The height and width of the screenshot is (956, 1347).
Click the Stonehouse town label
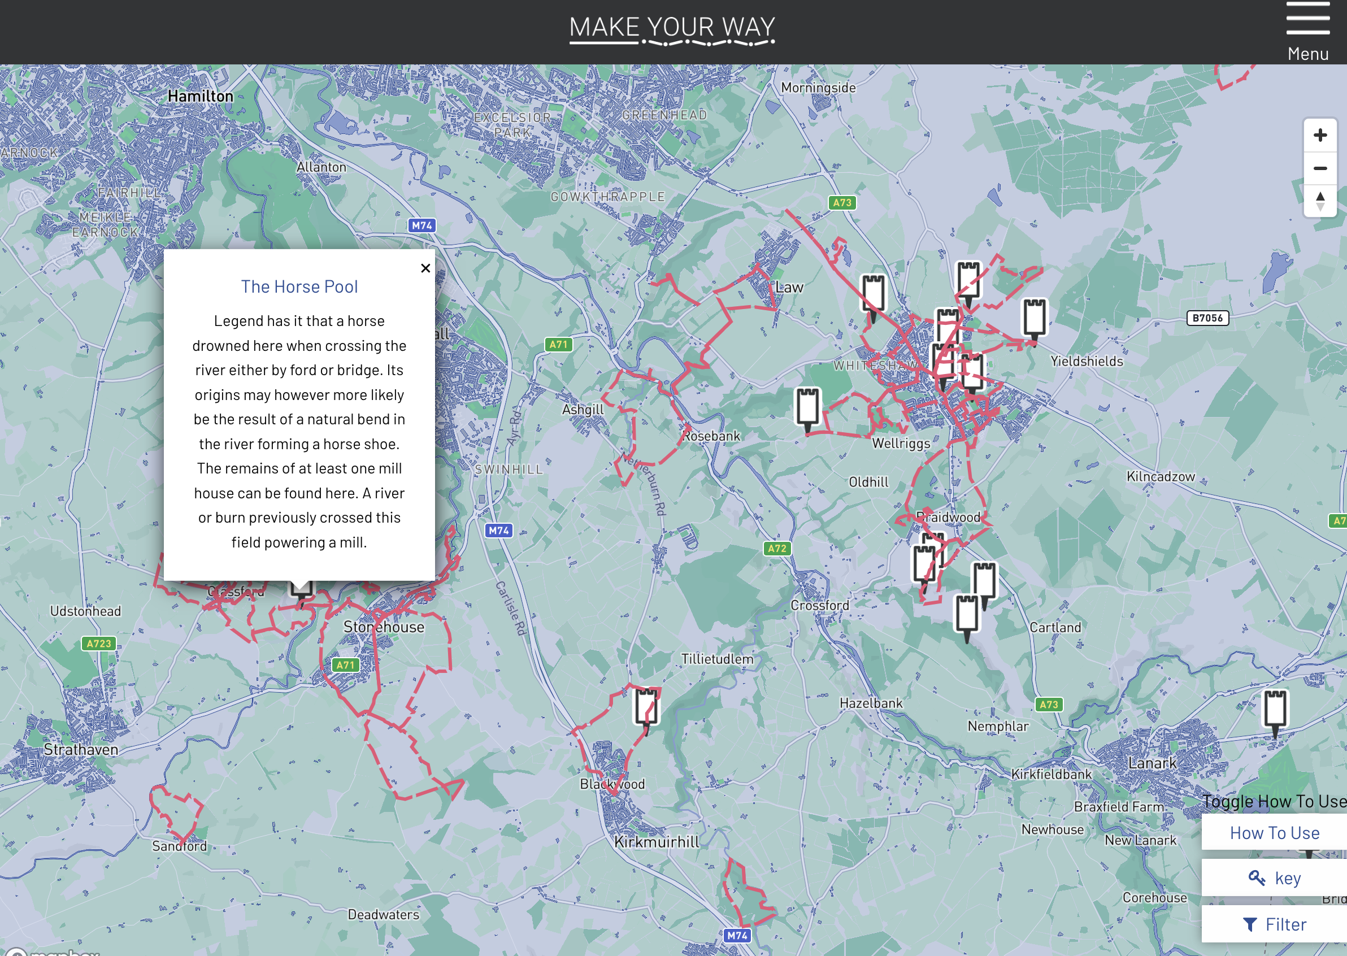(383, 627)
